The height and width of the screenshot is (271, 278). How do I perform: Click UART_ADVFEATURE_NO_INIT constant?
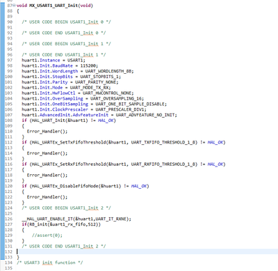(x=145, y=115)
